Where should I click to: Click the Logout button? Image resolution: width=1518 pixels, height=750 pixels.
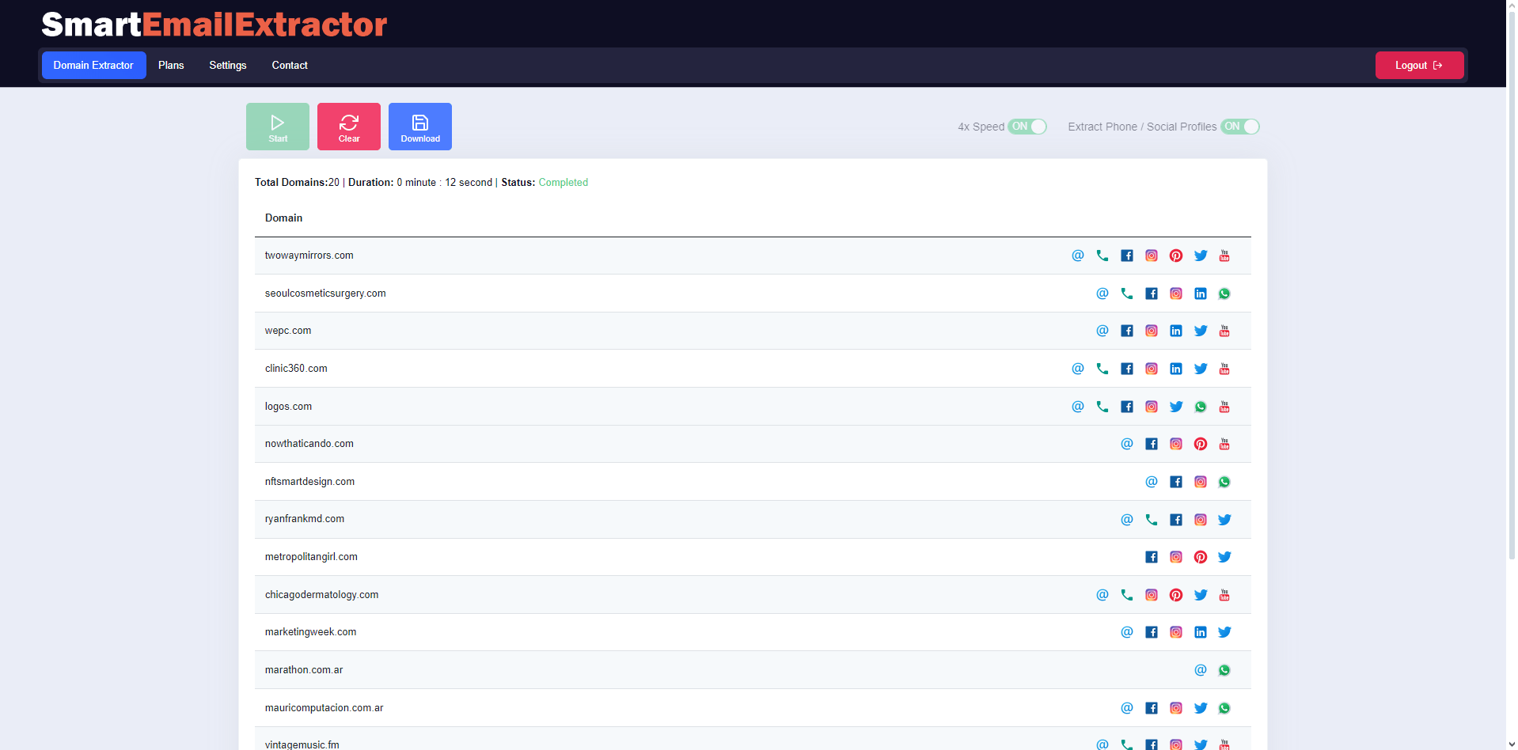click(1419, 66)
